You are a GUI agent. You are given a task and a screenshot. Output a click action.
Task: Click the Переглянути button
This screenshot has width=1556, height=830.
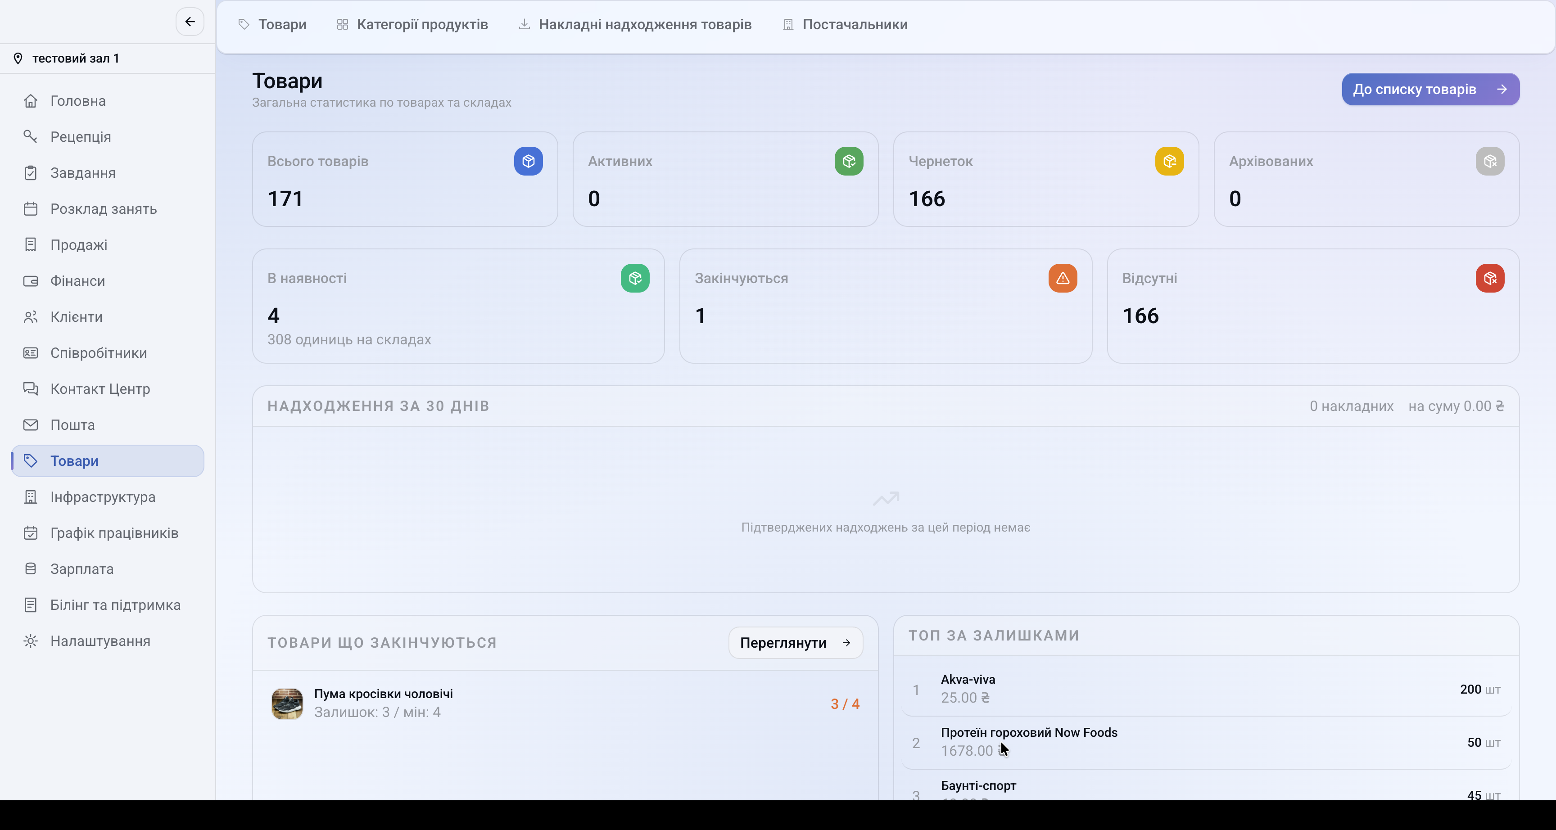(796, 643)
